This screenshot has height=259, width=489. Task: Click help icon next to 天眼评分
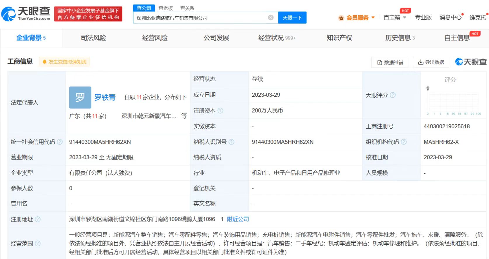coord(393,95)
